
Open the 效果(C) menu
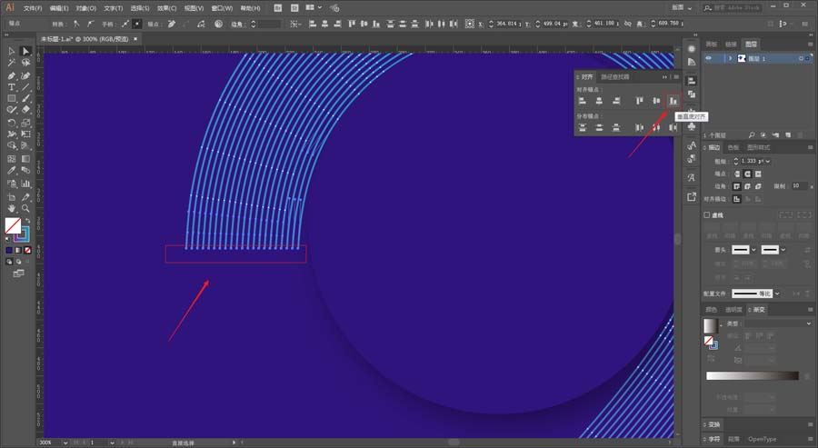click(x=167, y=8)
